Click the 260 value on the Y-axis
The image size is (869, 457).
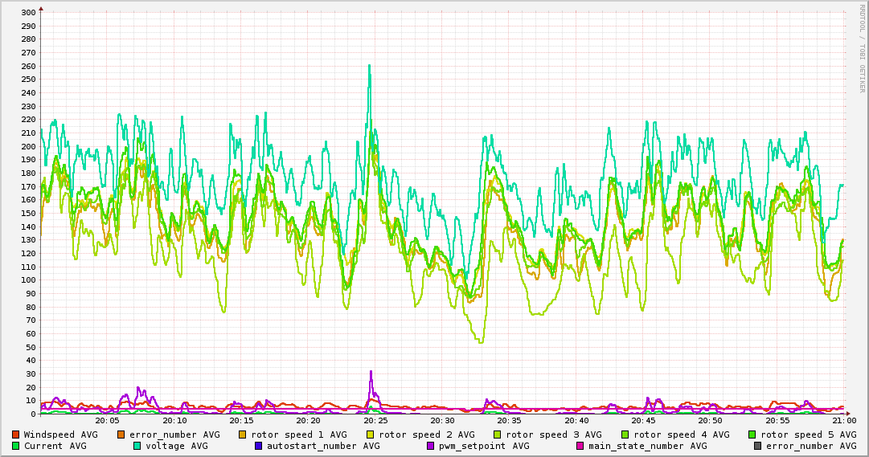click(29, 67)
